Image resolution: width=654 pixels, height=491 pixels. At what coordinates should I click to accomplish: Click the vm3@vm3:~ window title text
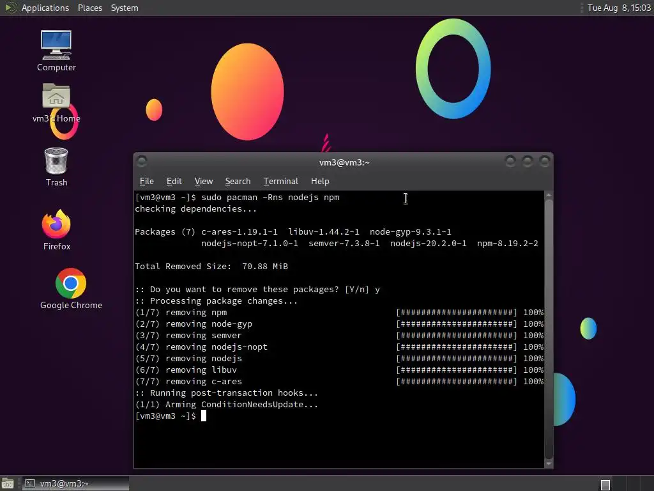tap(344, 162)
